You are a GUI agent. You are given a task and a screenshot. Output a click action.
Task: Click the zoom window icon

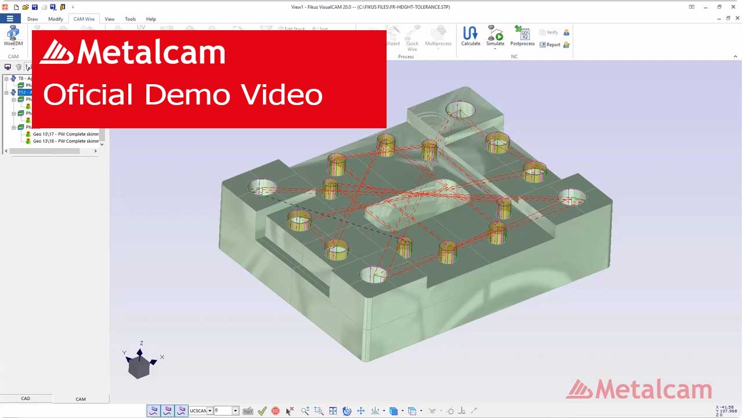point(319,411)
